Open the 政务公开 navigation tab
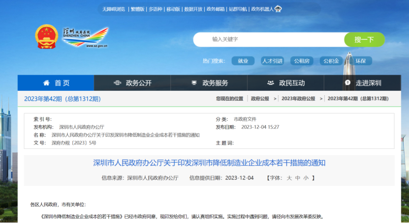This screenshot has width=409, height=223. 132,83
